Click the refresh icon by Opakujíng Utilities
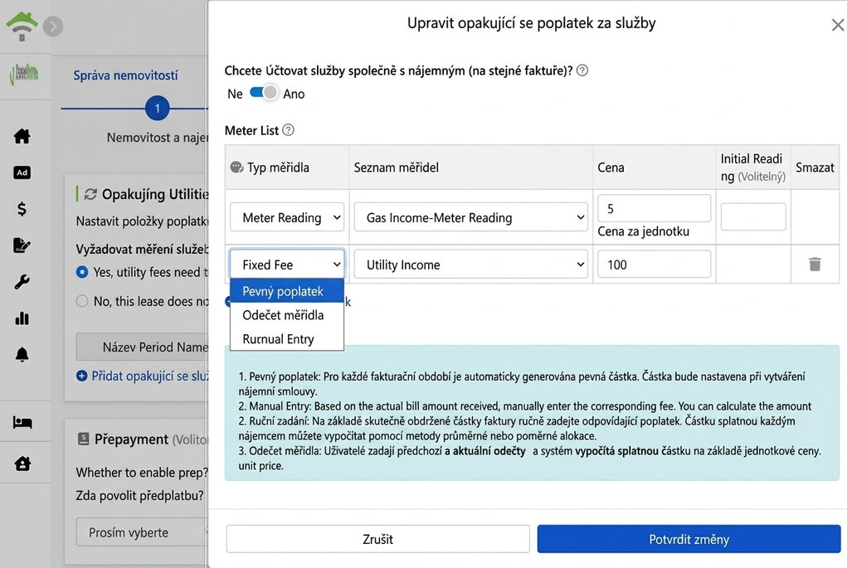Viewport: 847px width, 568px height. [x=90, y=194]
